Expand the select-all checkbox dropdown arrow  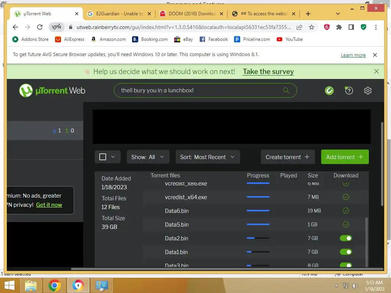click(x=113, y=157)
